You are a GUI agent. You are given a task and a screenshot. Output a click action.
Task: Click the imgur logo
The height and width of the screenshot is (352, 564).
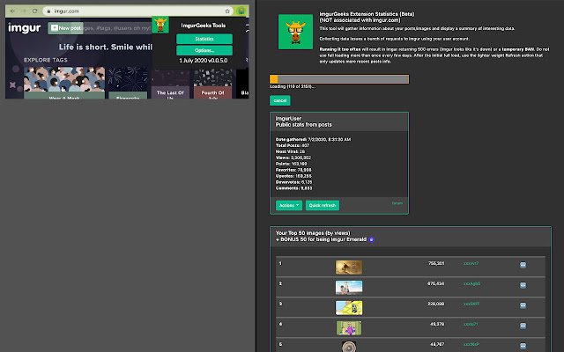pos(25,27)
